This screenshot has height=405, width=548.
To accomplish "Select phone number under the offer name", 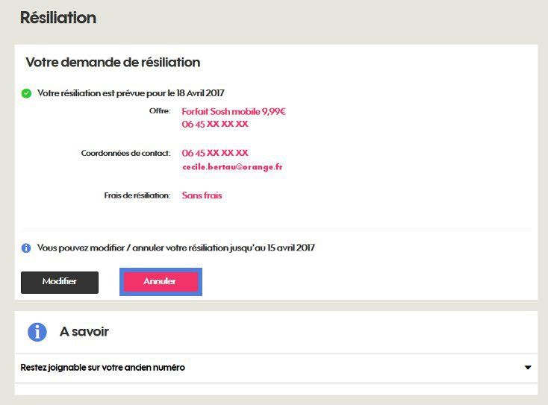I will pyautogui.click(x=215, y=125).
